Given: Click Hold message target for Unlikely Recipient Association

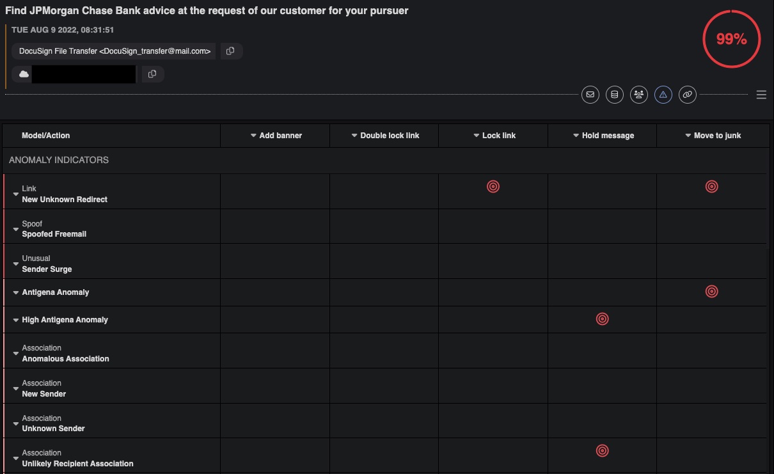Looking at the screenshot, I should pos(602,451).
